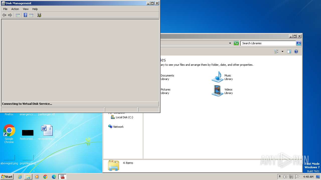321x180 pixels.
Task: Open Help via blue question mark toolbar icon
Action: click(x=25, y=15)
